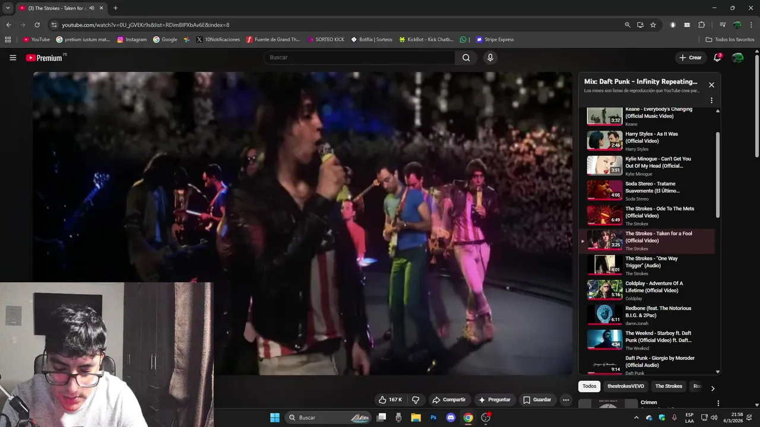Viewport: 760px width, 427px height.
Task: Open Redbone by damnJonah thumbnail
Action: (x=604, y=315)
